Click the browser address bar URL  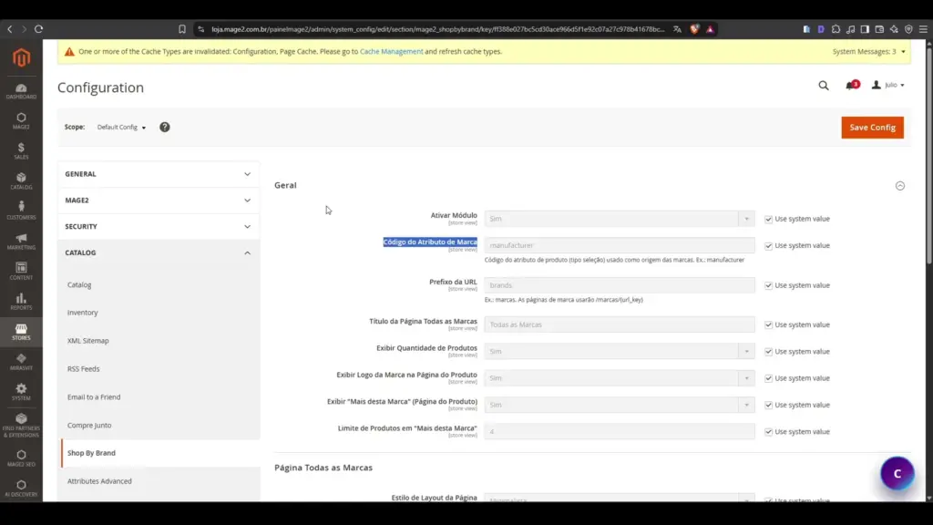click(x=438, y=29)
